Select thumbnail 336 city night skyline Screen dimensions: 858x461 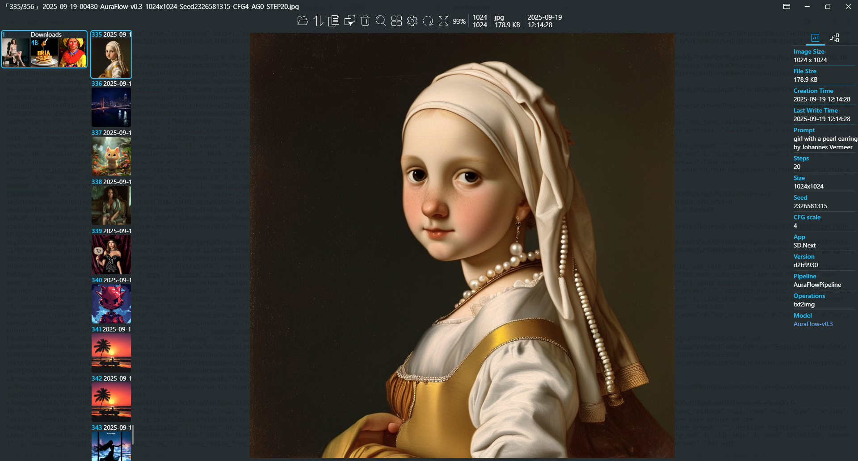pos(111,107)
